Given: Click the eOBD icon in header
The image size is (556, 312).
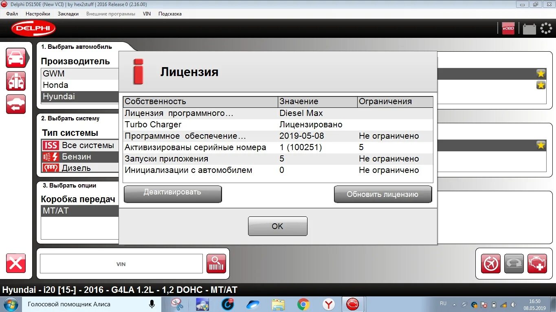Looking at the screenshot, I should 508,28.
